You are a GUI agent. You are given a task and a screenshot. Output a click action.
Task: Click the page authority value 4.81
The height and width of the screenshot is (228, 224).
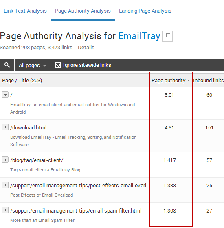(x=169, y=128)
